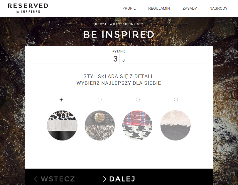The width and height of the screenshot is (238, 185).
Task: Click the BE INSPIRED headline
Action: (x=119, y=34)
